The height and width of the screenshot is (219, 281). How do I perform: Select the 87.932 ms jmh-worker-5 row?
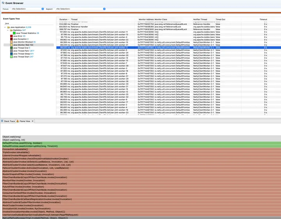pos(169,50)
